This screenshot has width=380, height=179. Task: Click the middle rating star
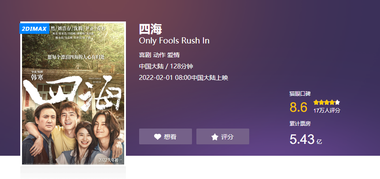click(327, 102)
